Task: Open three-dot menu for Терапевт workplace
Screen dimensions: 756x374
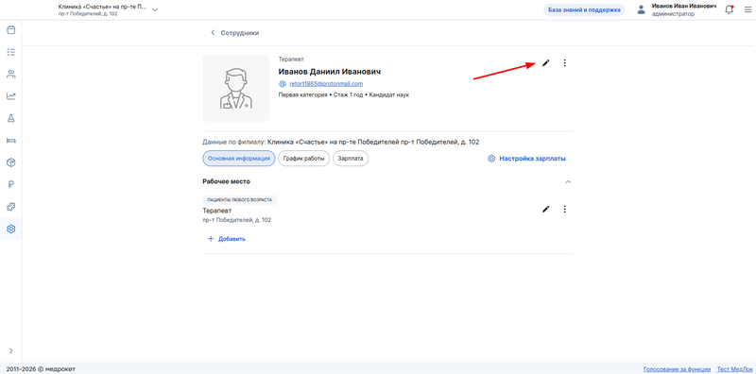Action: point(565,209)
